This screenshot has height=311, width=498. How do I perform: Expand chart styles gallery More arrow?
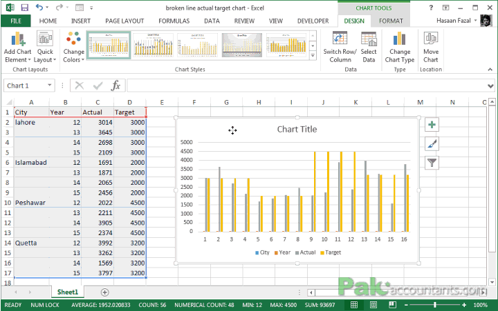tap(313, 56)
